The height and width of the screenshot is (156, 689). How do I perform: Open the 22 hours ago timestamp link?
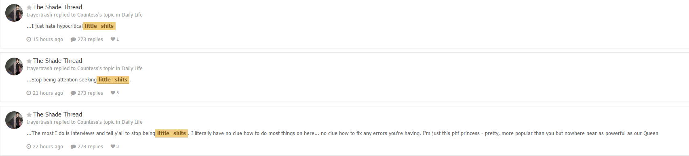(x=48, y=147)
